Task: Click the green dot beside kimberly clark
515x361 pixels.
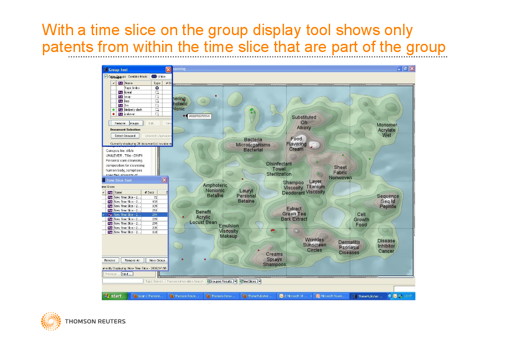Action: [113, 110]
